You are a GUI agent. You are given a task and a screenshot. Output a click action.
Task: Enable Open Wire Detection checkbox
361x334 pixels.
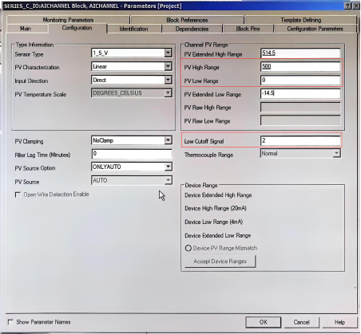tap(18, 195)
